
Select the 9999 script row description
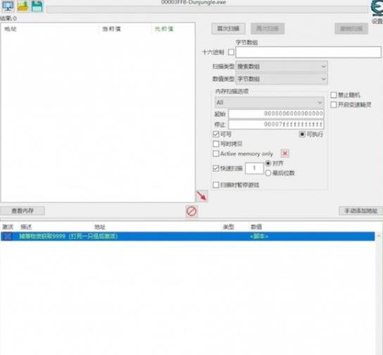(68, 236)
